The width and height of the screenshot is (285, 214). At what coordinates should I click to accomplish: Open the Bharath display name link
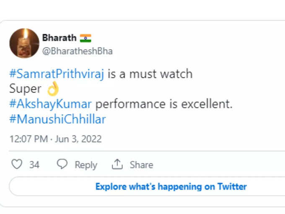[x=59, y=38]
